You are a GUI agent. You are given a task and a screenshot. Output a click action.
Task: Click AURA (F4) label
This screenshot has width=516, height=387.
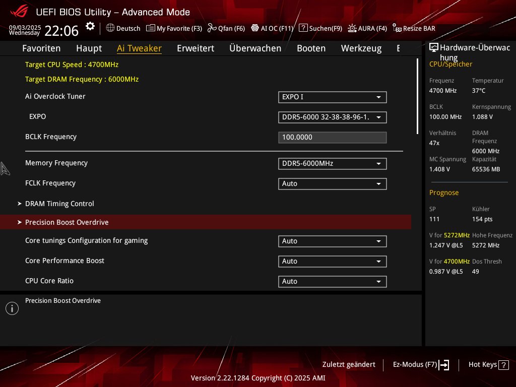point(372,28)
